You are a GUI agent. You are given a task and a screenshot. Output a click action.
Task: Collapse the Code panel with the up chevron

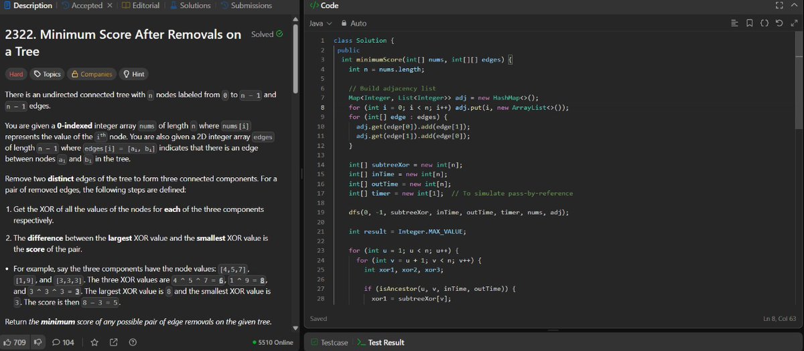tap(795, 5)
